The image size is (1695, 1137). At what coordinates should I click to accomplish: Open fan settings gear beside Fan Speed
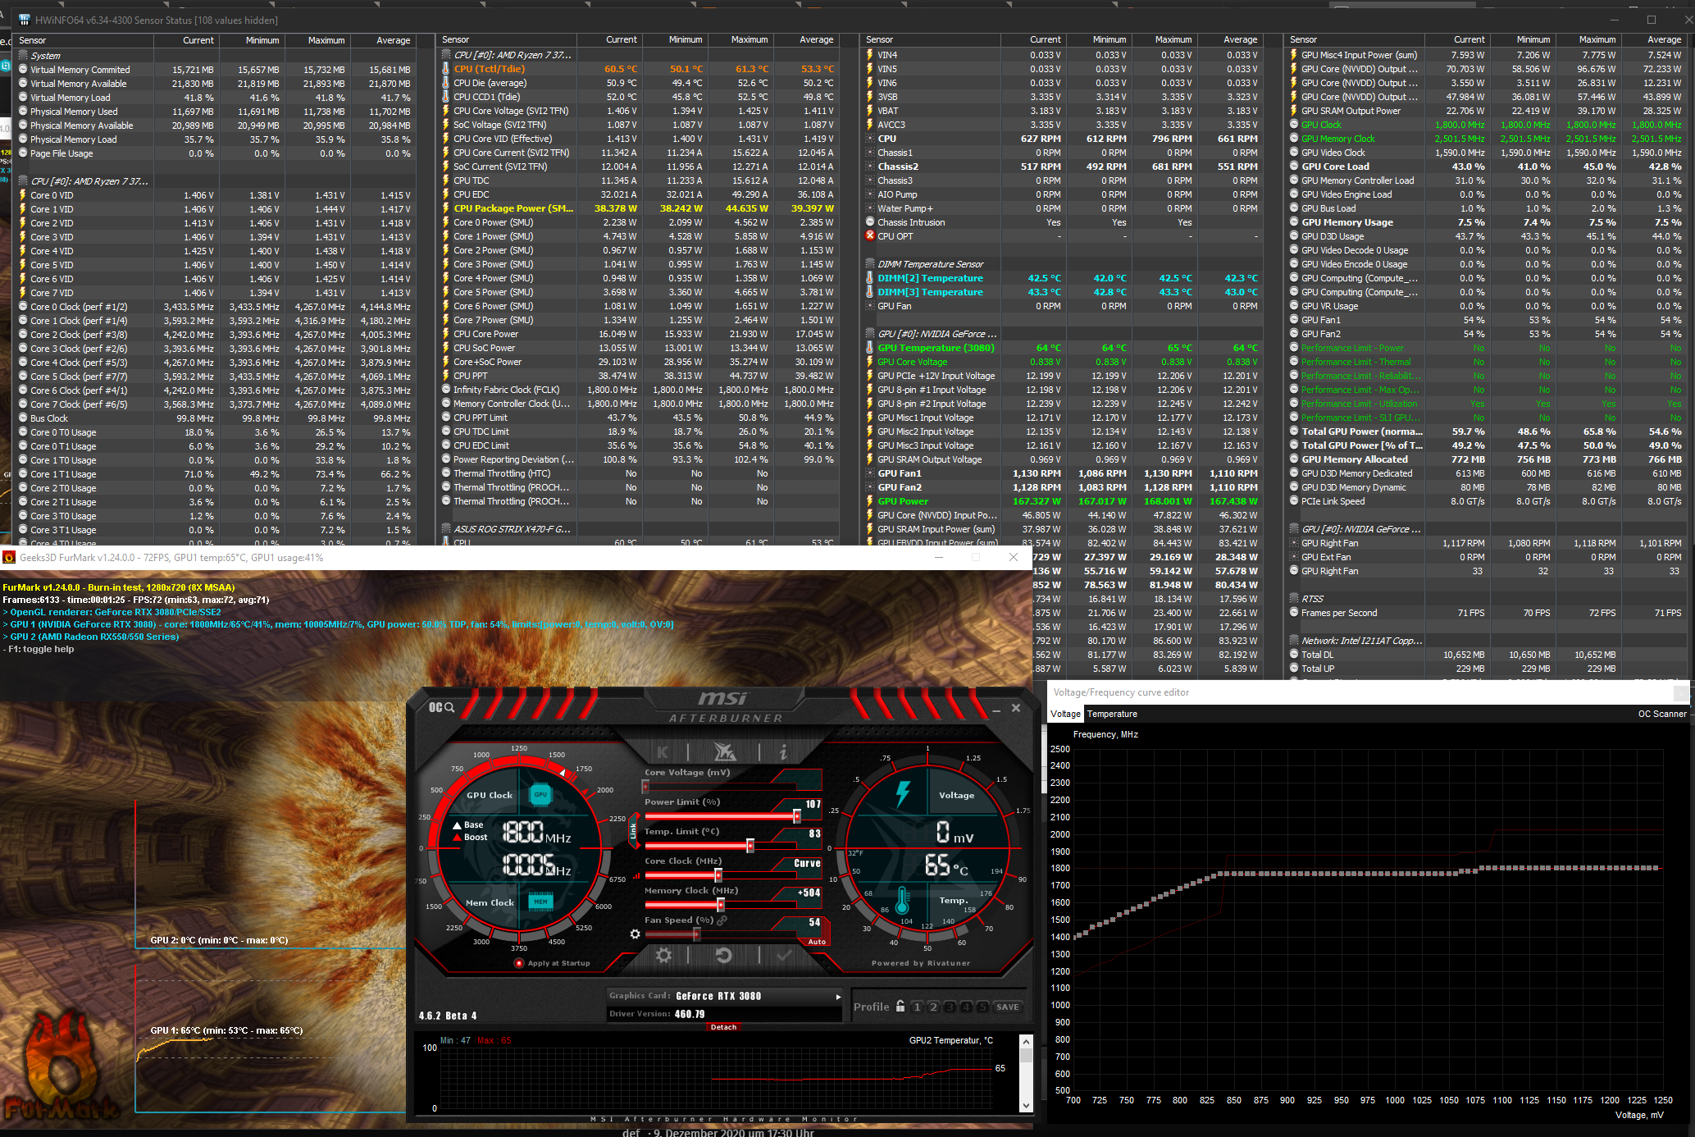pos(635,934)
